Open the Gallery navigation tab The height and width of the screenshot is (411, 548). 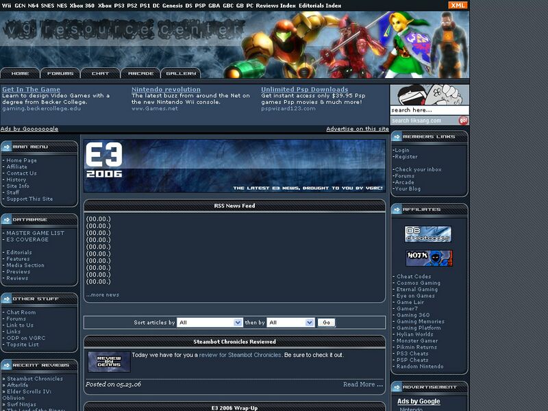coord(181,73)
